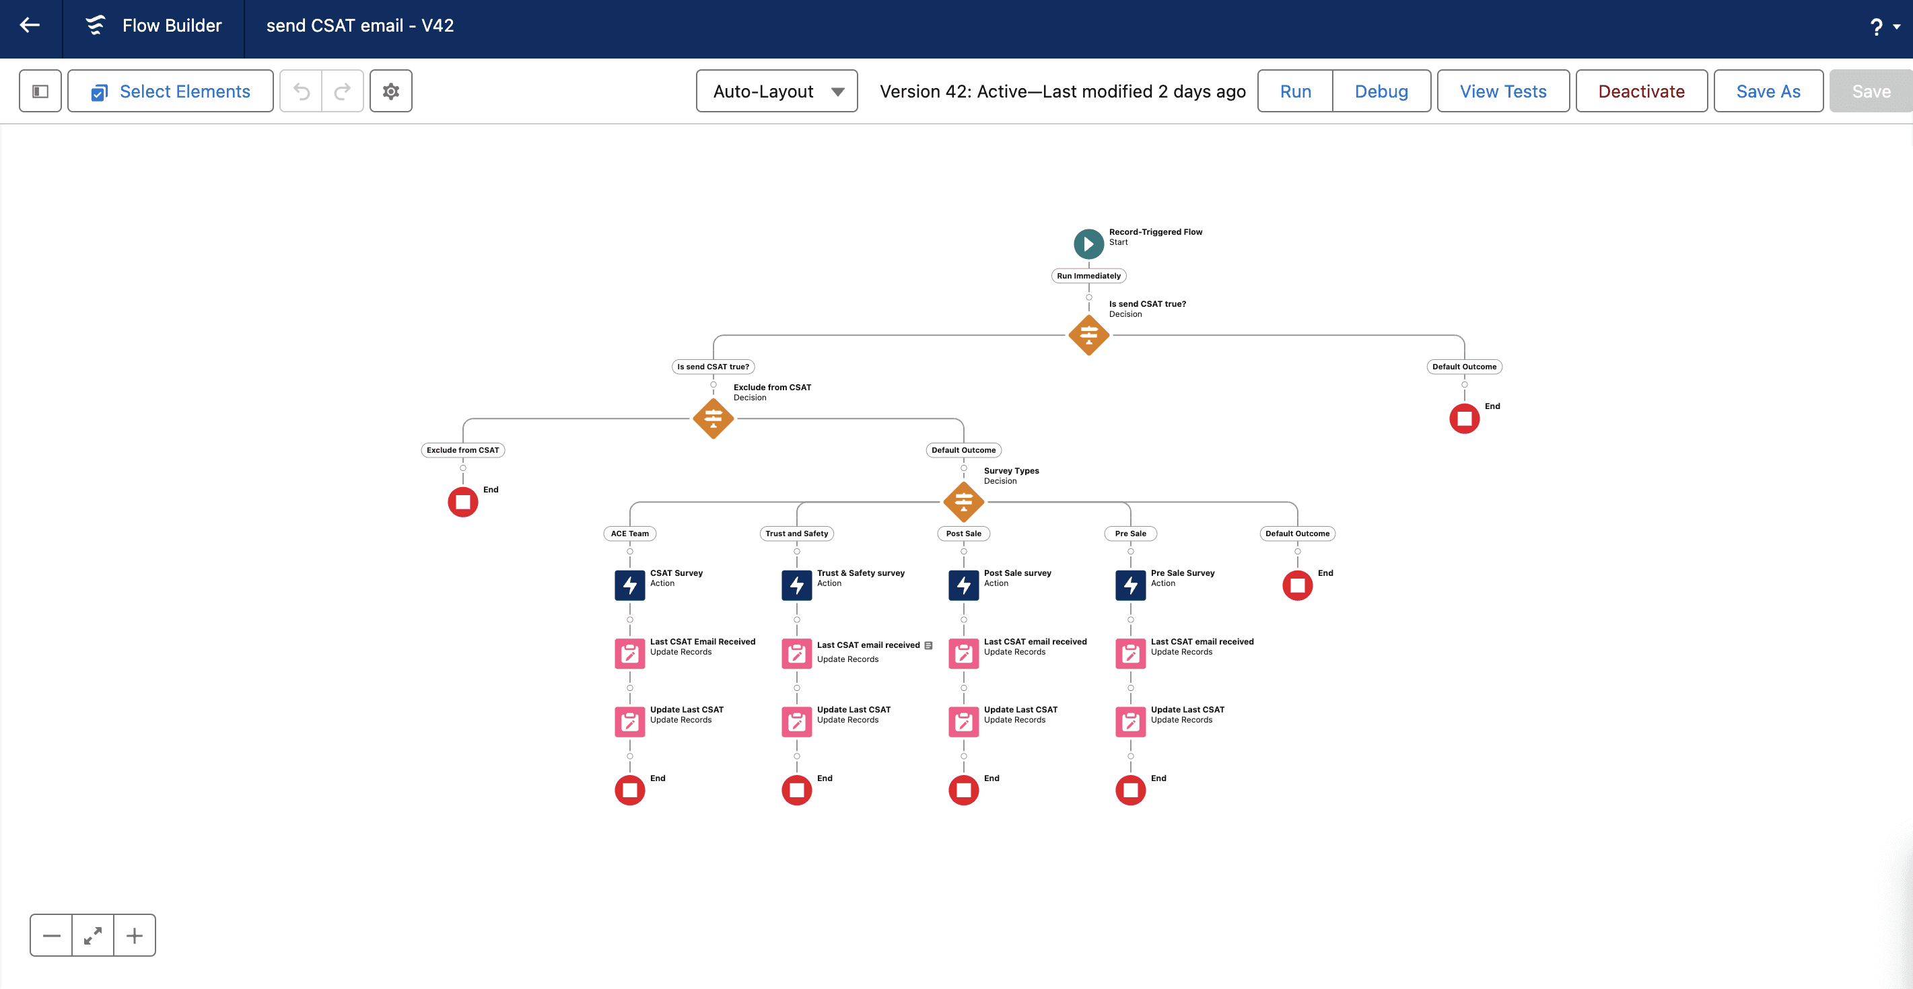
Task: Click the Deactivate button
Action: [1640, 91]
